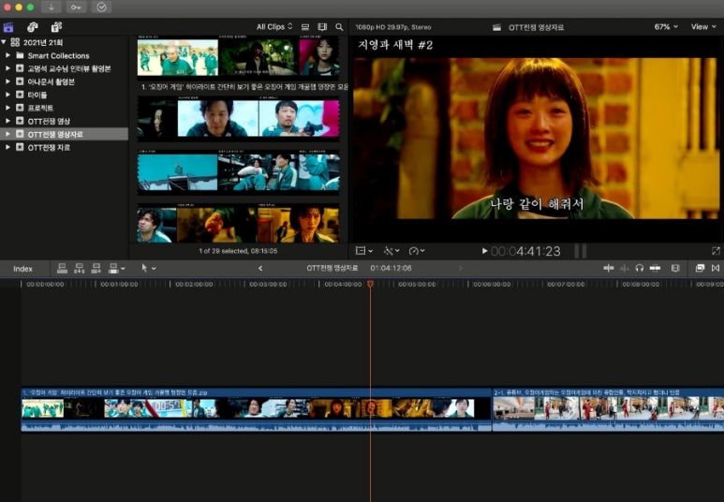This screenshot has width=724, height=502.
Task: Go forward in timeline history
Action: [x=461, y=268]
